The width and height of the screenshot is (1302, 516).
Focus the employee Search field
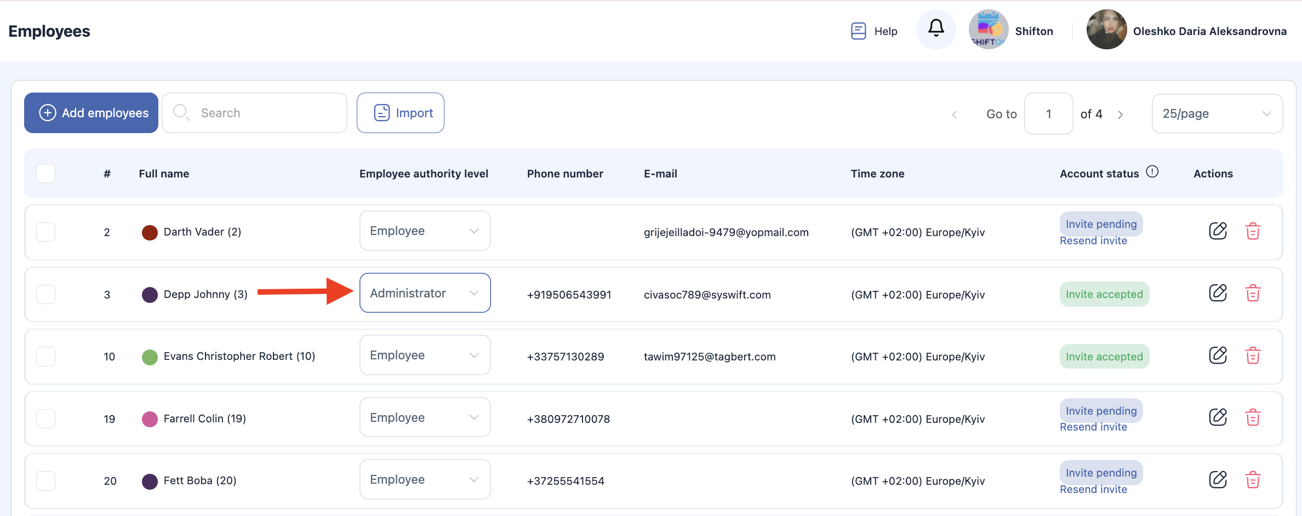click(263, 113)
